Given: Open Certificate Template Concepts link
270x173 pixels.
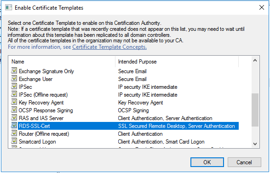Looking at the screenshot, I should [109, 47].
